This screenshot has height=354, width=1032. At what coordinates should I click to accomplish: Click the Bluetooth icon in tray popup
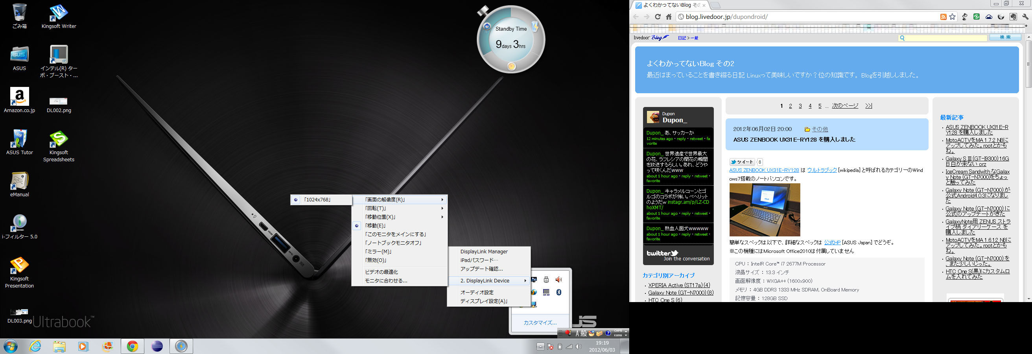tap(559, 292)
